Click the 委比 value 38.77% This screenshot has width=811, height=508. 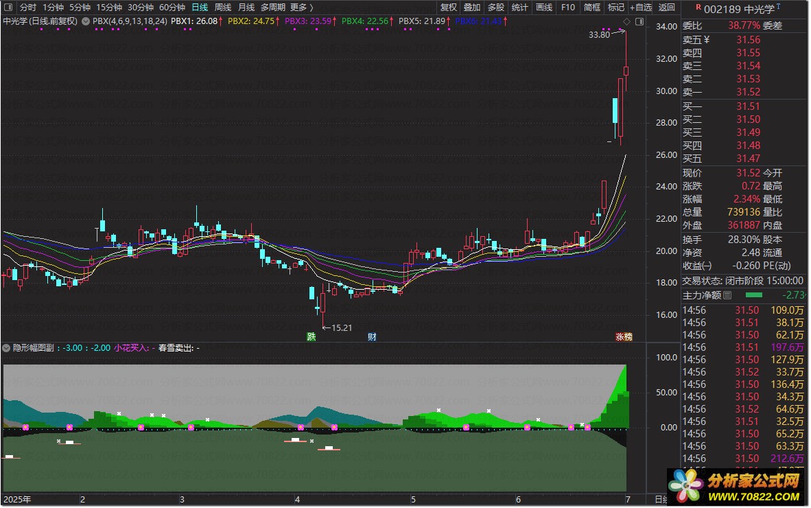coord(744,25)
